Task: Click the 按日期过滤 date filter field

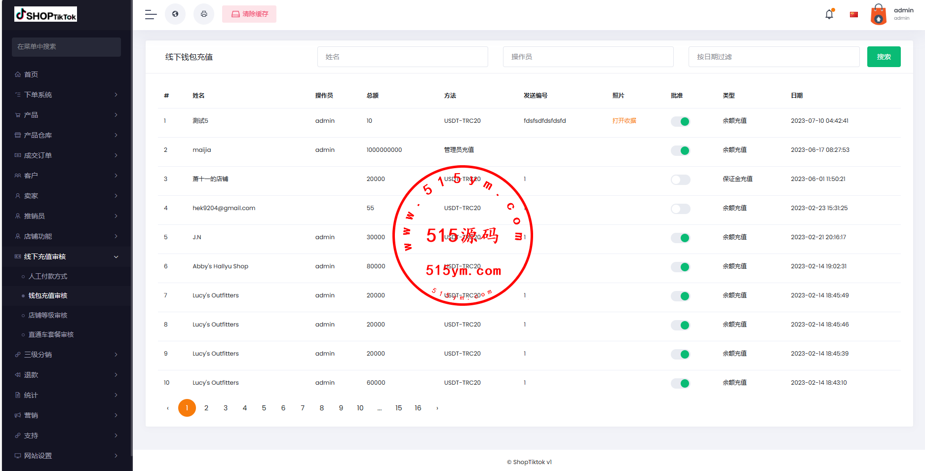Action: pyautogui.click(x=773, y=57)
